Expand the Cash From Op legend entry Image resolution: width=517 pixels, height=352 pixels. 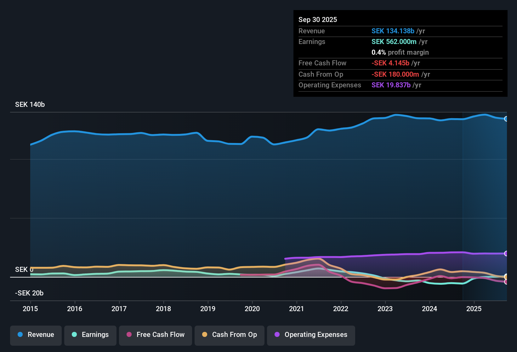pos(229,335)
